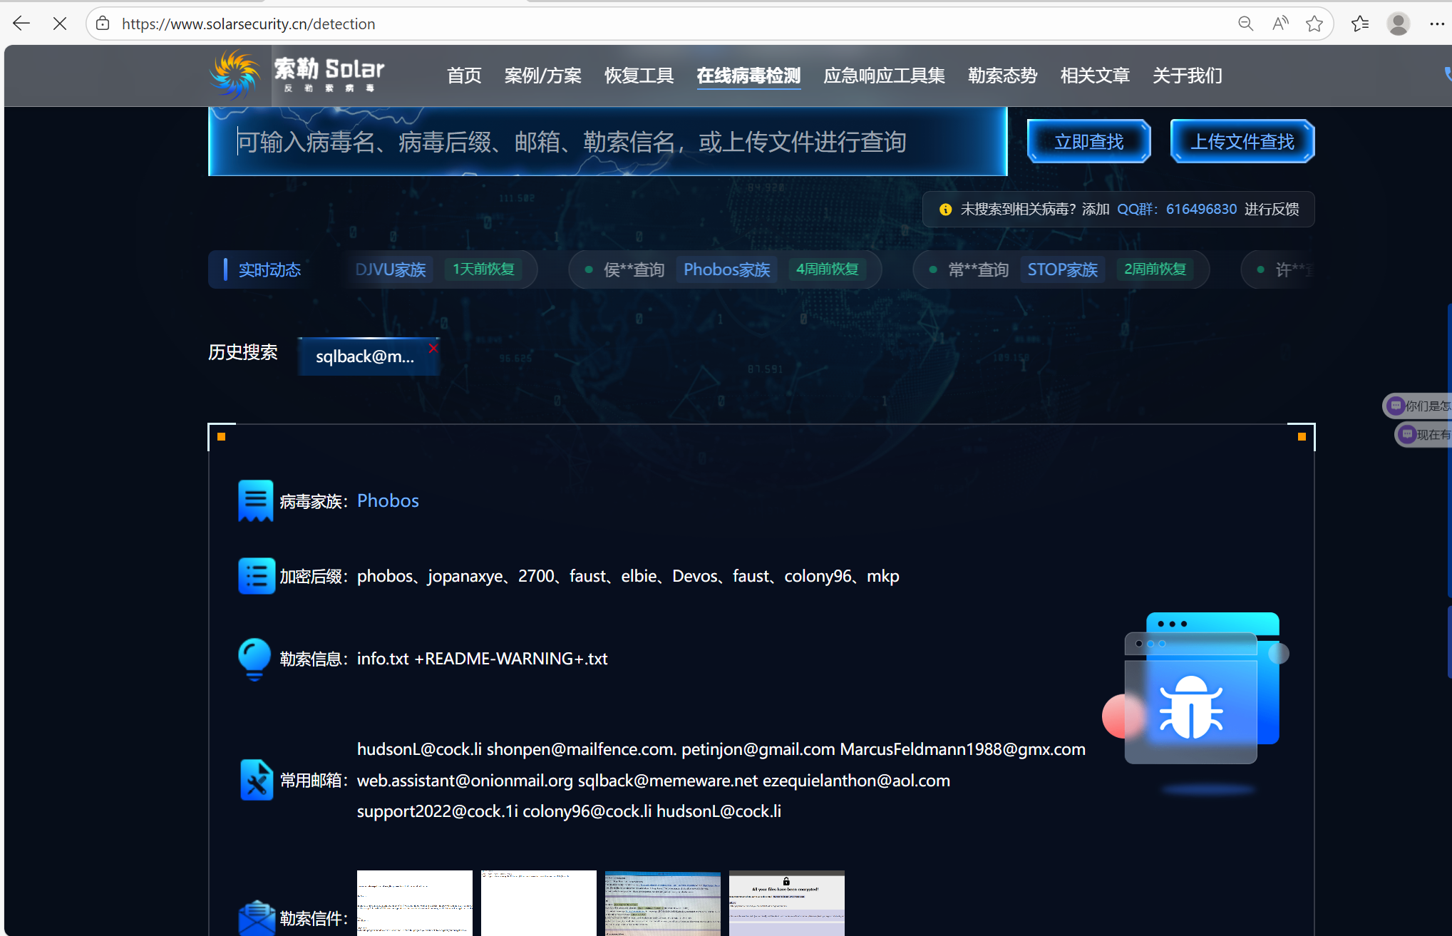
Task: Click the browser profile avatar
Action: pos(1398,24)
